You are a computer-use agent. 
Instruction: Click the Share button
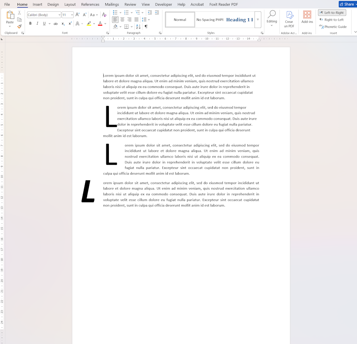(347, 4)
